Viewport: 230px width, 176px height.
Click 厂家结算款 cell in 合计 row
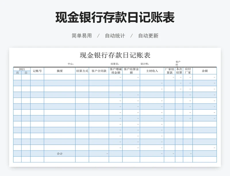[170, 154]
